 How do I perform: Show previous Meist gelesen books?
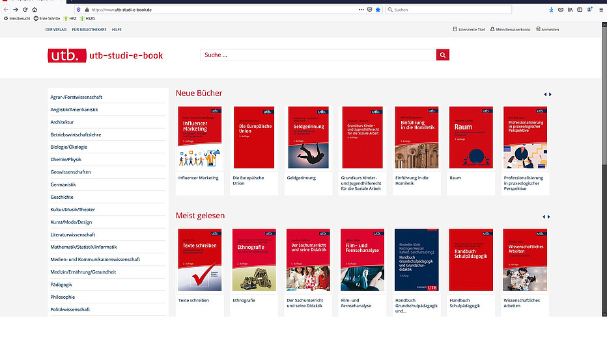pos(544,216)
